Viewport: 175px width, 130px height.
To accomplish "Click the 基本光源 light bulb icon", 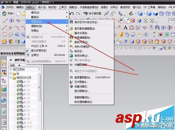I will [71, 33].
